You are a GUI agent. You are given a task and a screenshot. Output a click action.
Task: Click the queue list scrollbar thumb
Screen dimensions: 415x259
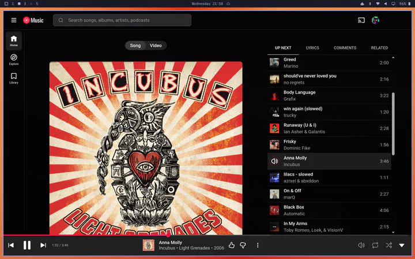[393, 124]
